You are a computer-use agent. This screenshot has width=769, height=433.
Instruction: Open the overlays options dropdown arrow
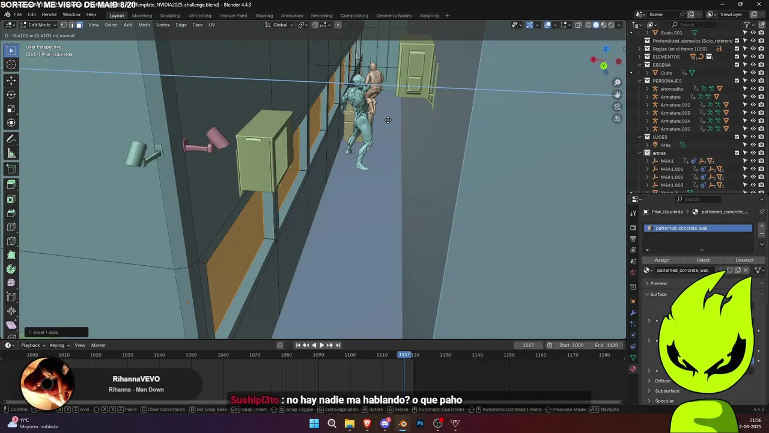tap(556, 25)
